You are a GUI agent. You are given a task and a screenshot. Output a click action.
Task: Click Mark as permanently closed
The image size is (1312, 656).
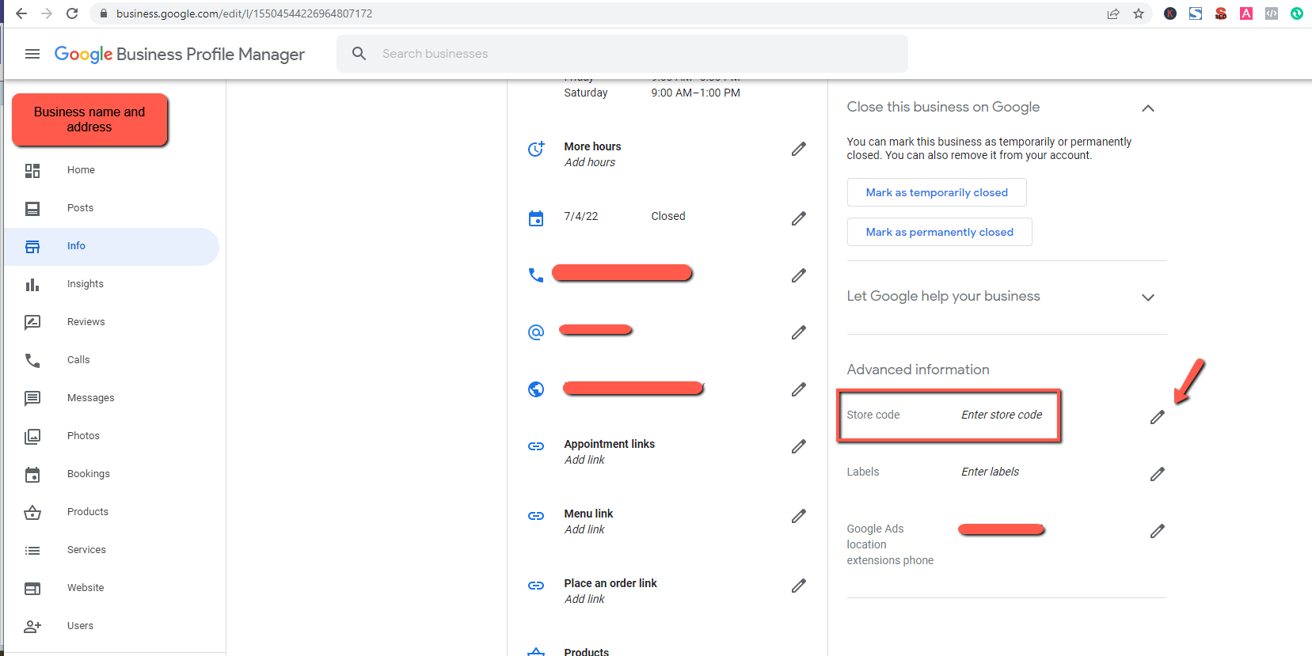click(x=939, y=232)
